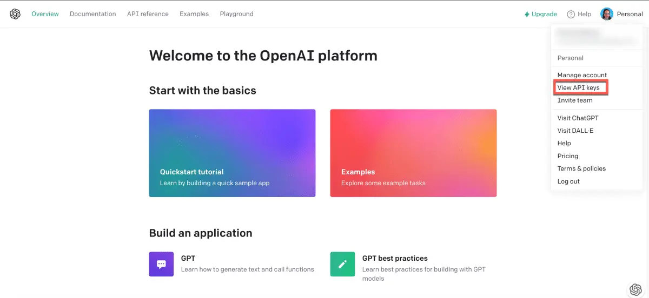Toggle the Personal account menu
This screenshot has width=649, height=298.
tap(630, 14)
